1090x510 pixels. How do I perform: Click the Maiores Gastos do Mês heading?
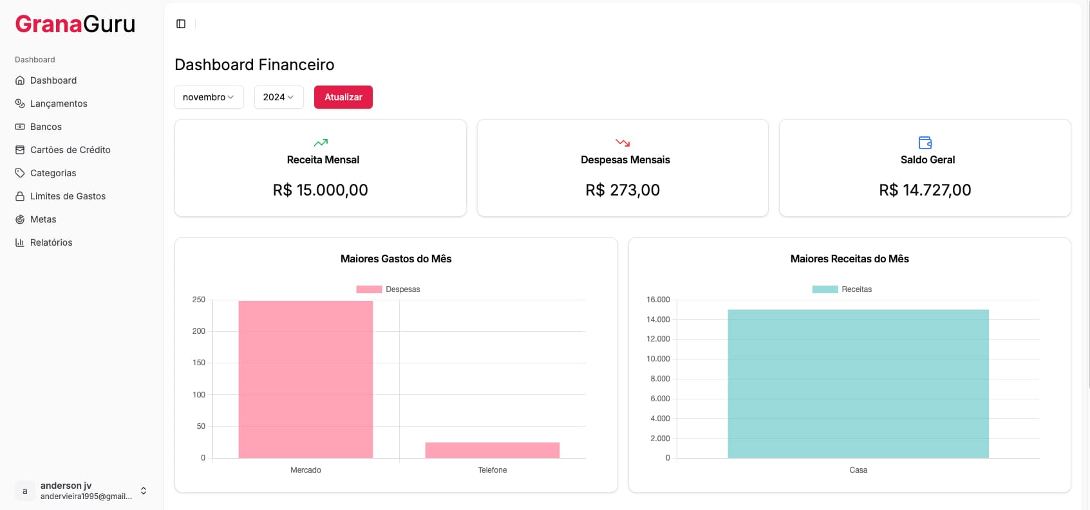point(396,259)
